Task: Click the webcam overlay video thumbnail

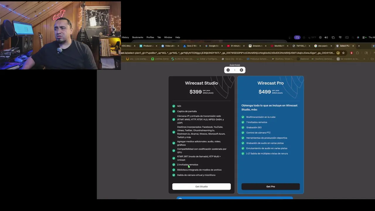Action: tap(60, 35)
